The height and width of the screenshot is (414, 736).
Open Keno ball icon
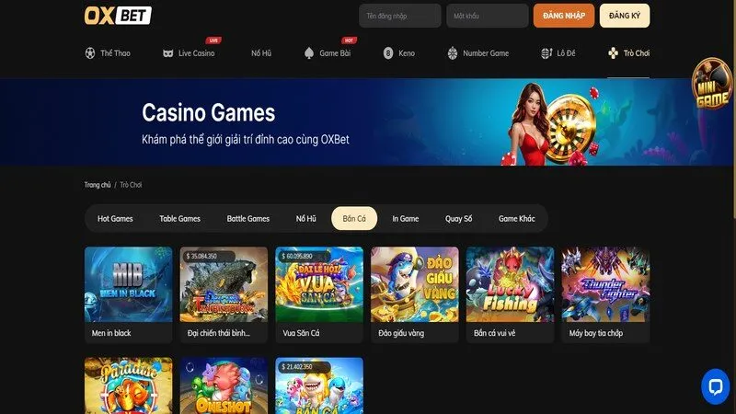(387, 53)
